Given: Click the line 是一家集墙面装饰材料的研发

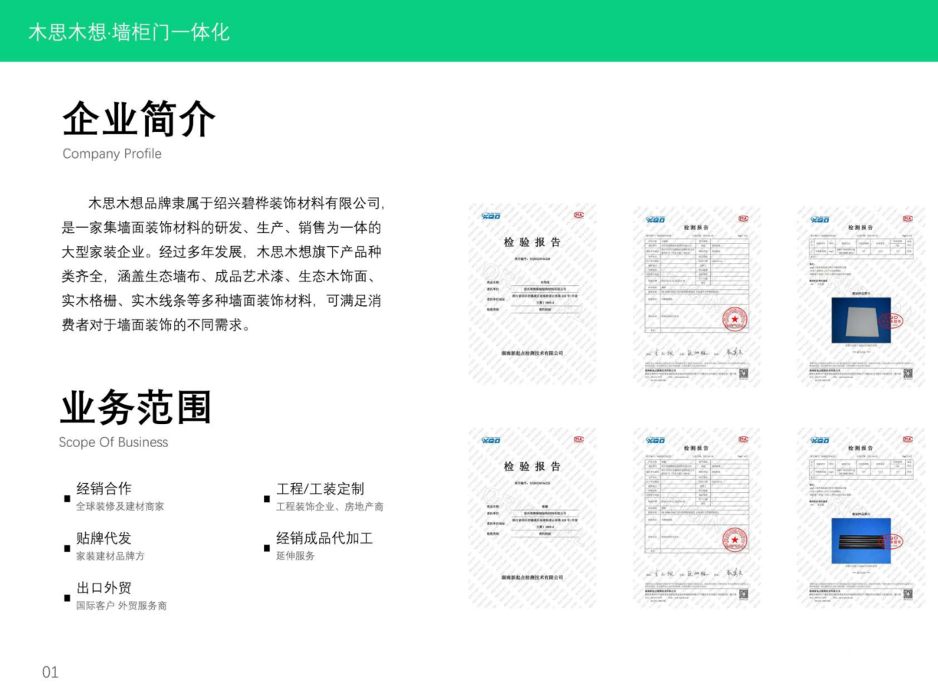Looking at the screenshot, I should pos(222,228).
